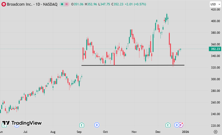Click the high value H352.96
This screenshot has height=135, width=222.
91,4
